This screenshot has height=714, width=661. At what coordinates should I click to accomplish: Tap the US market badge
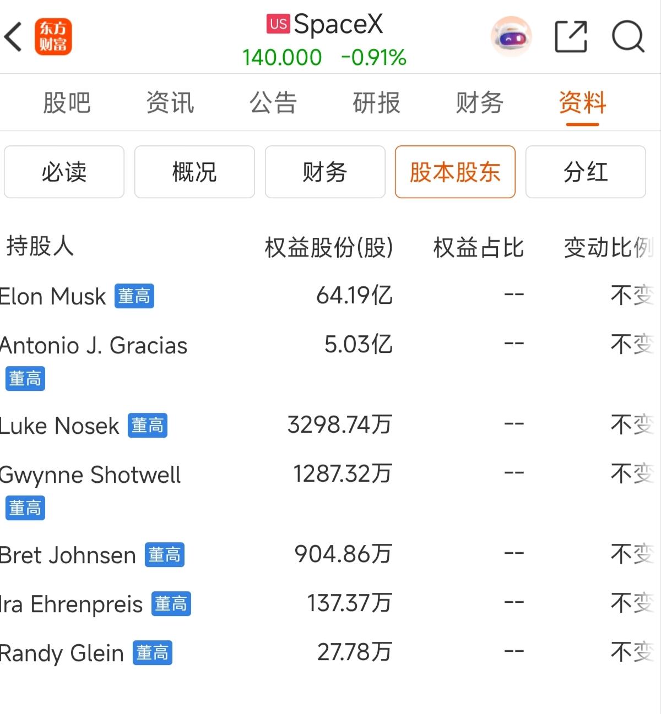point(278,24)
